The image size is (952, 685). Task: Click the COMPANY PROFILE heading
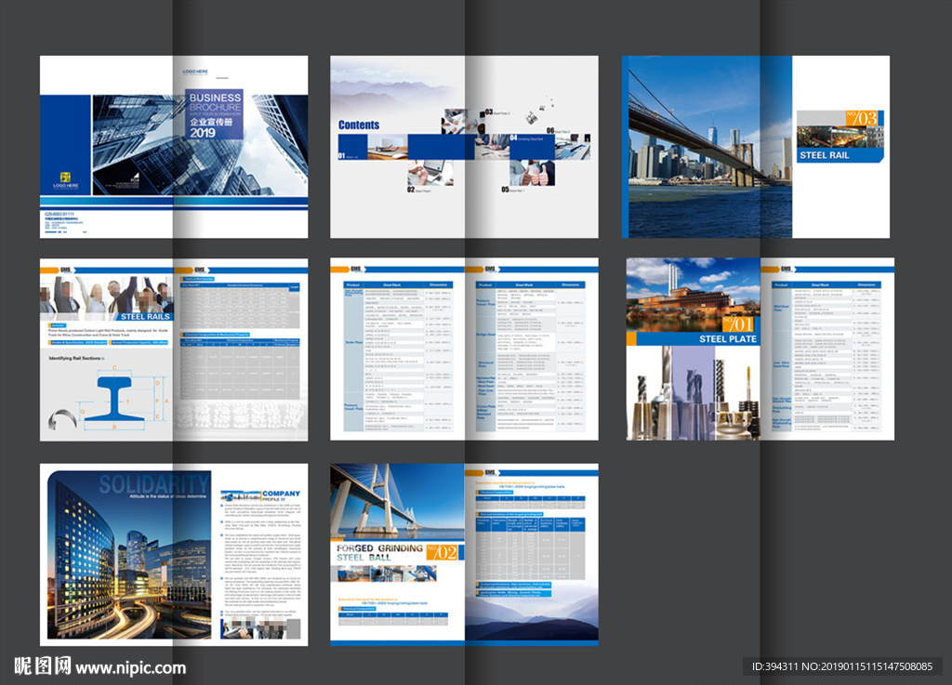281,495
